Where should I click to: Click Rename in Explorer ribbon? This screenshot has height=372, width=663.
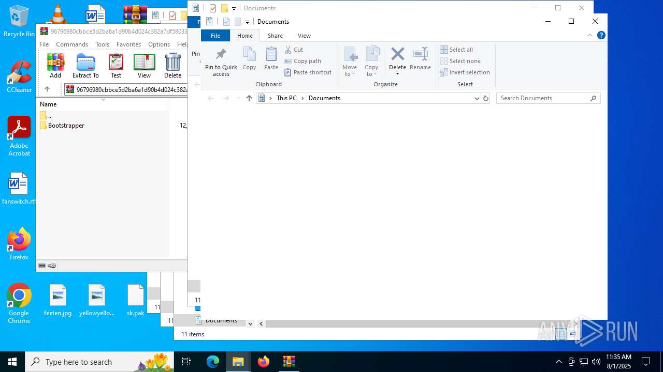tap(420, 58)
